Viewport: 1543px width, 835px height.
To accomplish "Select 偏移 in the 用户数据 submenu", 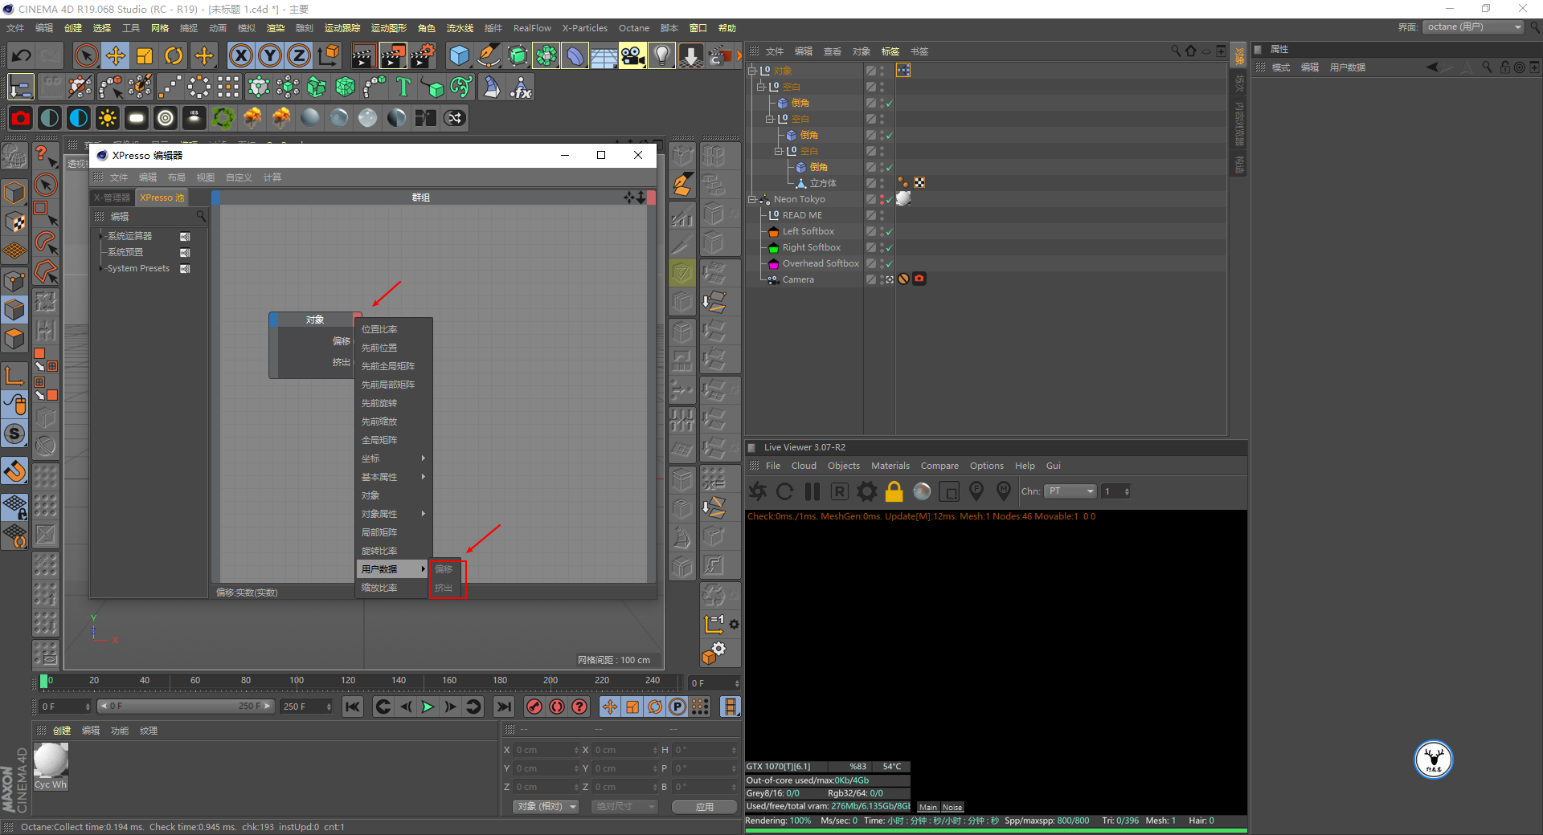I will (444, 569).
